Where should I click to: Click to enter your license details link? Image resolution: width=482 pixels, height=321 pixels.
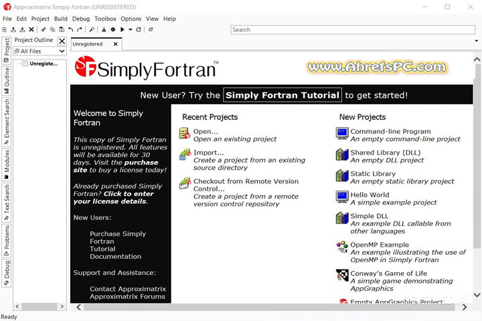[113, 197]
